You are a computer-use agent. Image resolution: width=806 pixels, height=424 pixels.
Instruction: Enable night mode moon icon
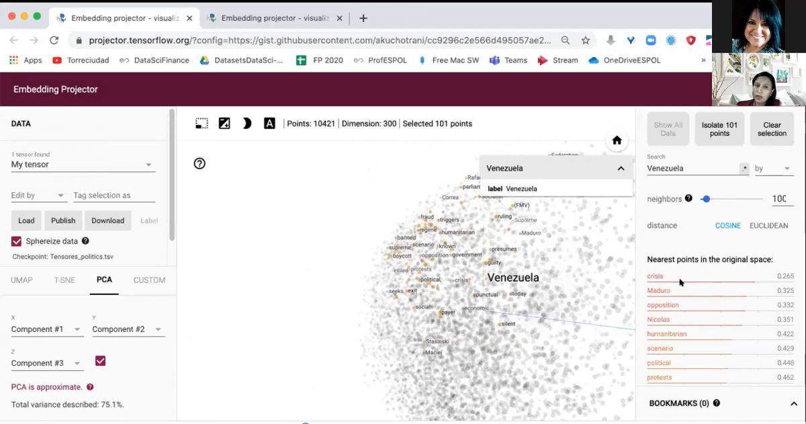coord(247,124)
